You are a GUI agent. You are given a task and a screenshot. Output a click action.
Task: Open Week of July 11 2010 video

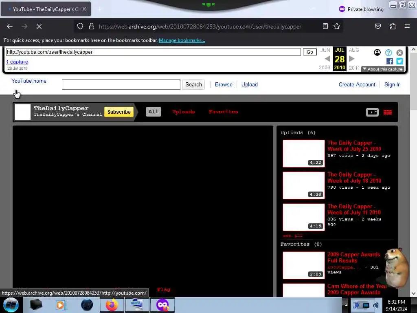coord(354,209)
